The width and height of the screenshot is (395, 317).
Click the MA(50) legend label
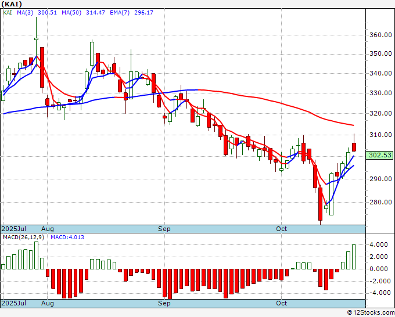coord(71,13)
